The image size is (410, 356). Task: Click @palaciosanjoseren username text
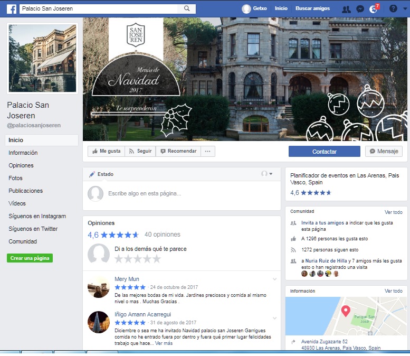[x=34, y=125]
